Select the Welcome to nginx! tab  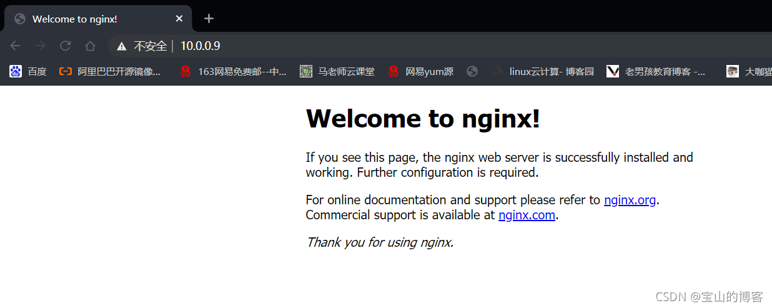97,19
